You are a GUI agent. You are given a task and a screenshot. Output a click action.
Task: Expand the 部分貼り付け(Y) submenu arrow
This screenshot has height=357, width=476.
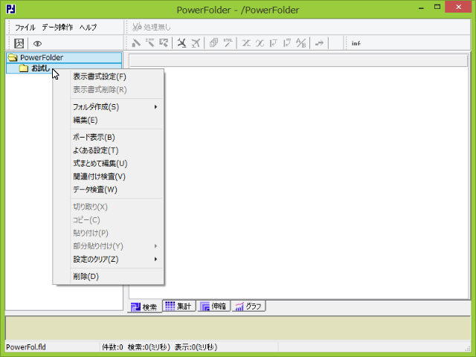pos(155,246)
